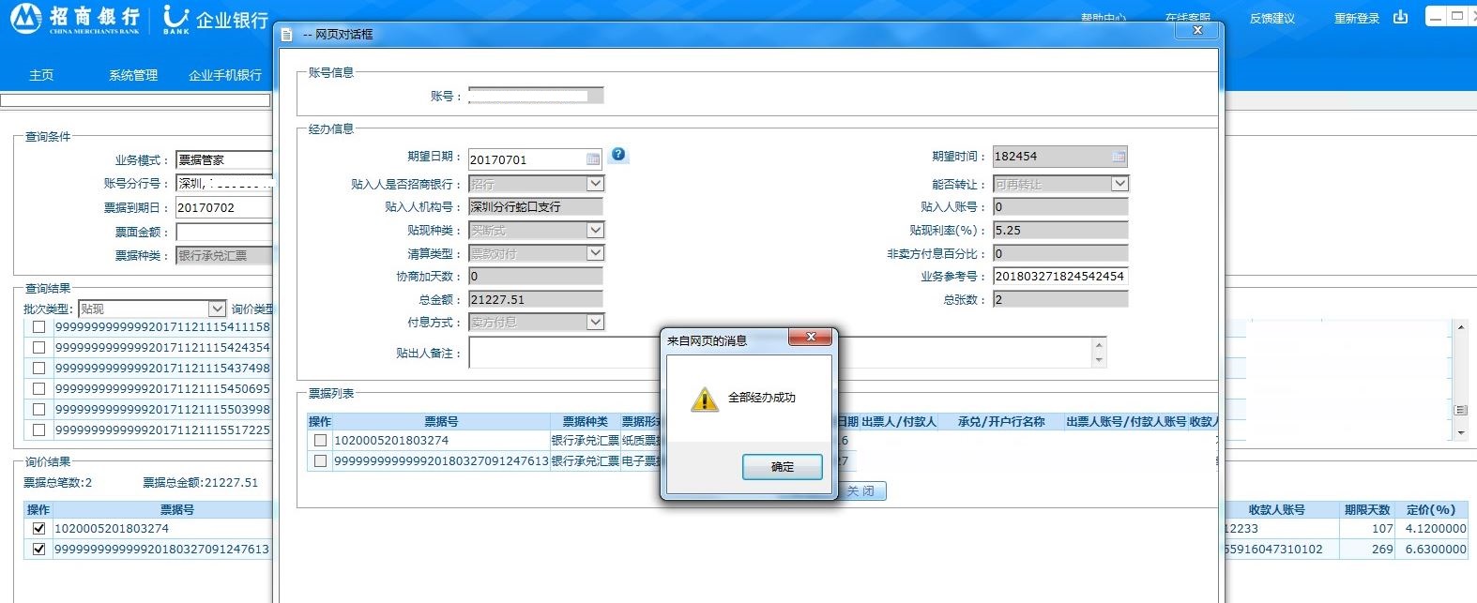This screenshot has width=1477, height=603.
Task: Close the 来自网页的消息 alert with the X
Action: 812,338
